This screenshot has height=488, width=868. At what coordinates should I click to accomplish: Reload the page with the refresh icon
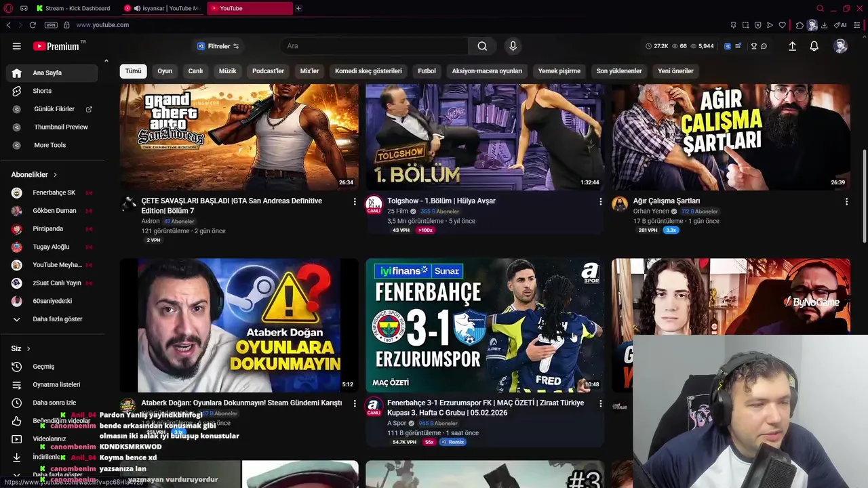point(33,25)
